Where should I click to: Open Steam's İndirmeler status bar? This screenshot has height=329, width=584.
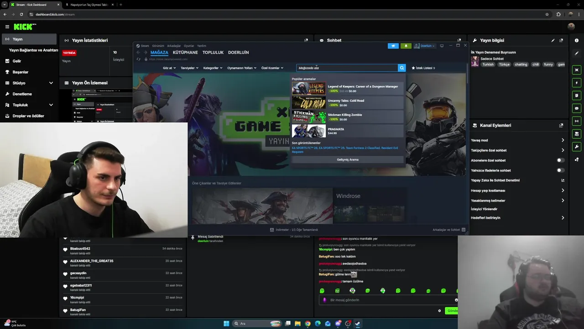pyautogui.click(x=294, y=230)
